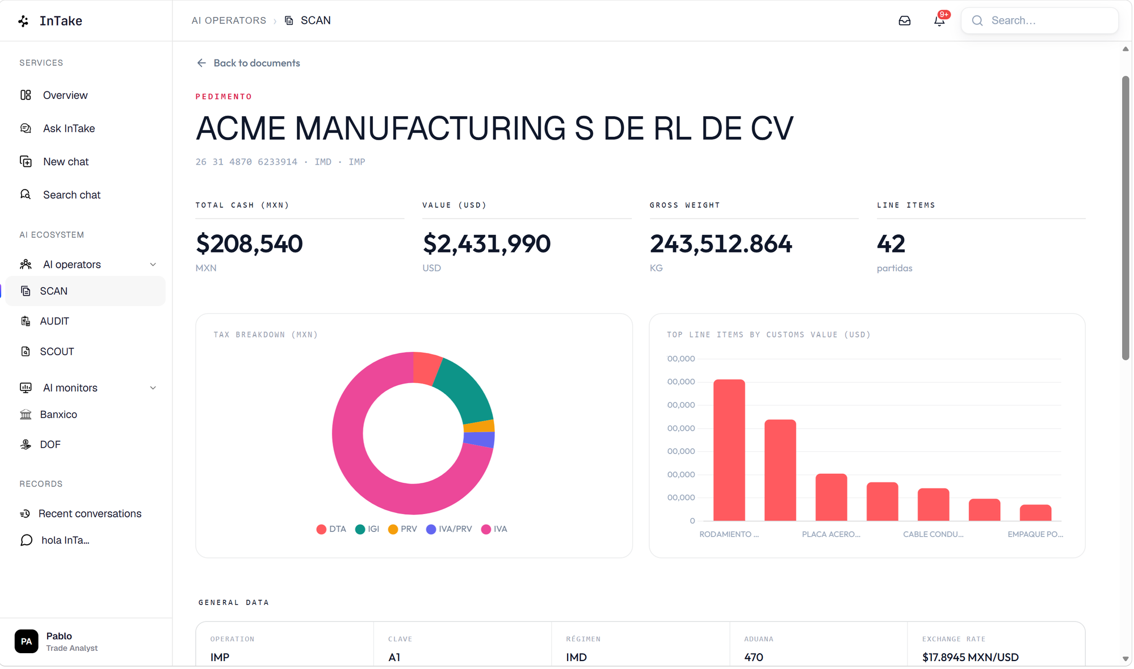Viewport: 1134px width, 669px height.
Task: Click the back arrow icon
Action: [201, 63]
